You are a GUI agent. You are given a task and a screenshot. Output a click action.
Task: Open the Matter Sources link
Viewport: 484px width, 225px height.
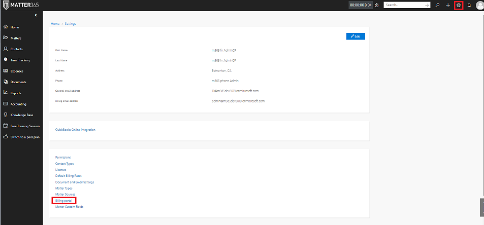click(65, 194)
